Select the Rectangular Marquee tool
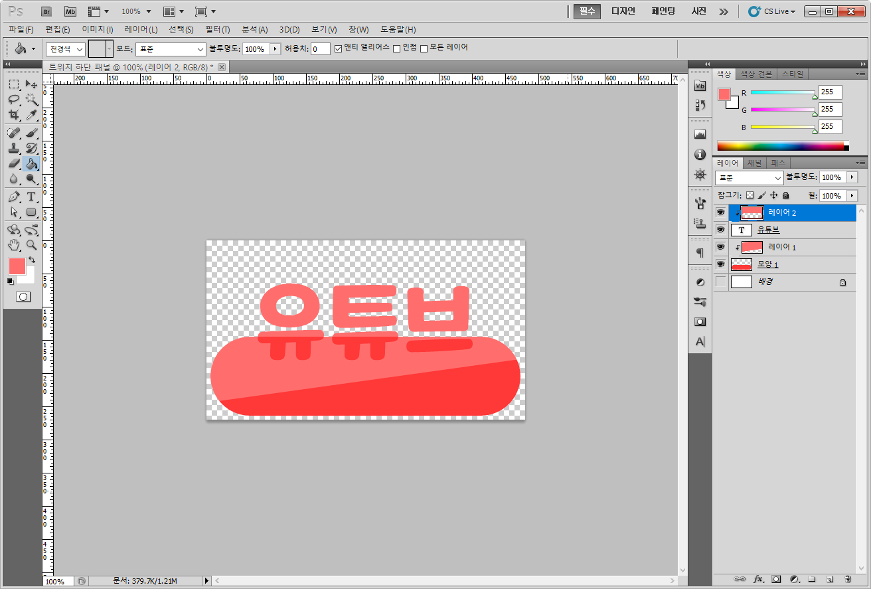Screen dimensions: 871x589 coord(14,84)
